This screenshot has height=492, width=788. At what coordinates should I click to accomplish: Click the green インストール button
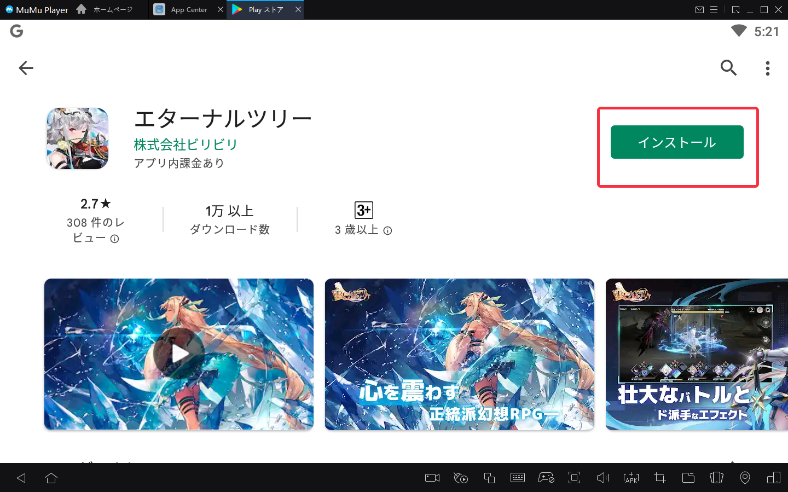coord(677,142)
